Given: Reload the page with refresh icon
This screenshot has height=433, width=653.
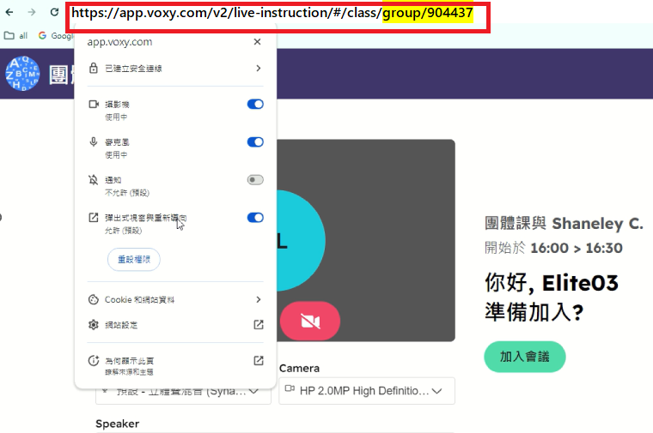Looking at the screenshot, I should tap(54, 12).
